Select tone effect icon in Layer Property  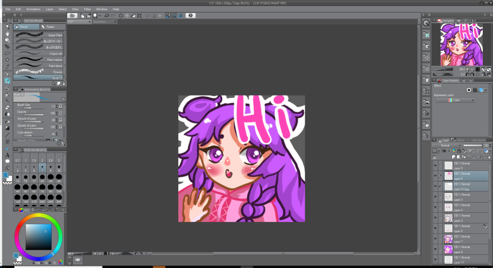coord(475,90)
